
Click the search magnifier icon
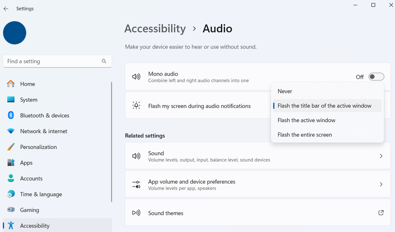104,61
